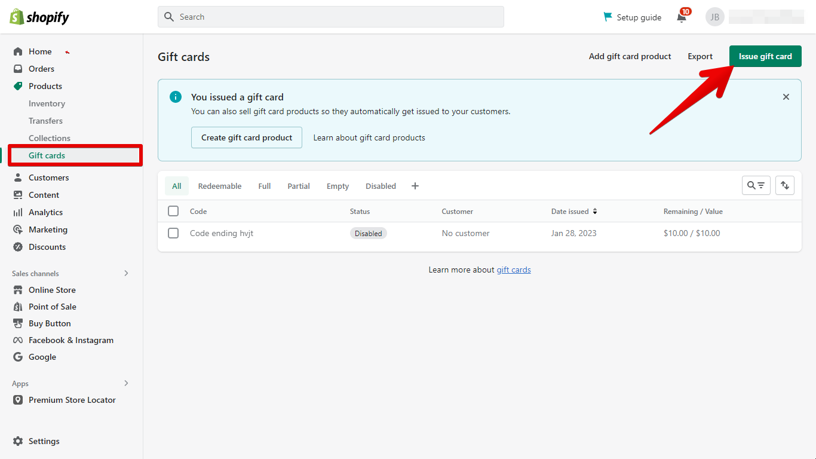Click the Shopify logo
The image size is (816, 459).
39,17
